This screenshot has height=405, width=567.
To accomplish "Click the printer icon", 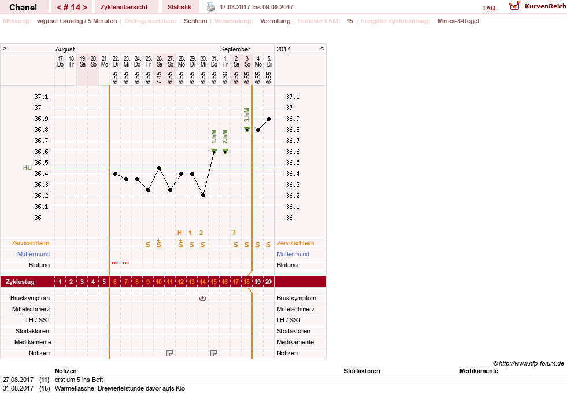I will tap(211, 7).
